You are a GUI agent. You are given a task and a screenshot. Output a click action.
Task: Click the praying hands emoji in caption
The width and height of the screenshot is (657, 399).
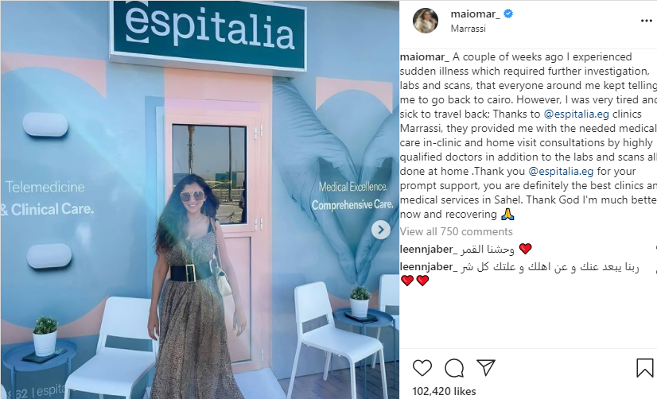507,215
